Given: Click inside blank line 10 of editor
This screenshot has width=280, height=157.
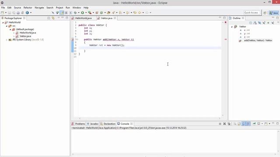Looking at the screenshot, I should coord(150,48).
